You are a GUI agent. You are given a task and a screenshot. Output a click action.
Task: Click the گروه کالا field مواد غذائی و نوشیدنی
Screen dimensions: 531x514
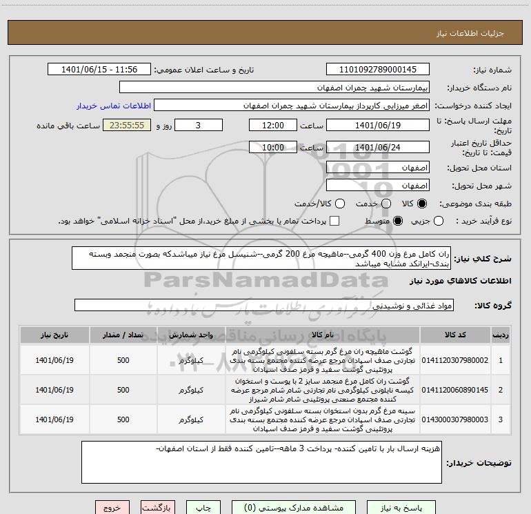(264, 305)
